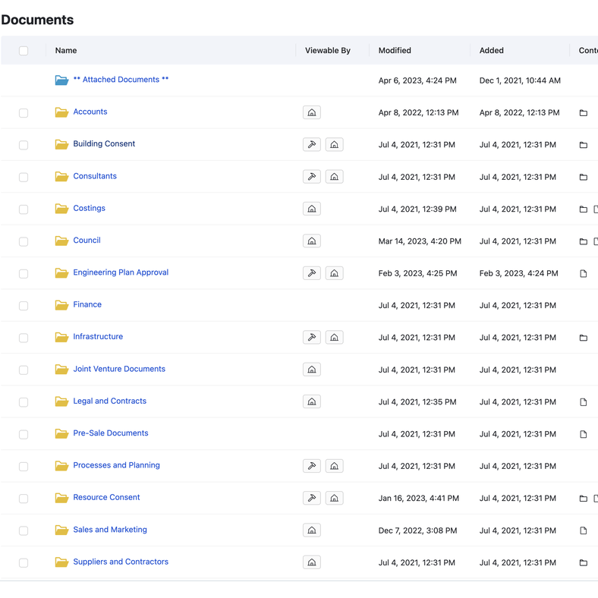Open the Council folder link
Screen dimensions: 598x598
tap(87, 241)
